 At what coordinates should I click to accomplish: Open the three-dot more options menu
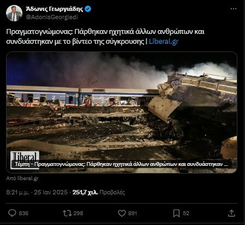[x=234, y=9]
